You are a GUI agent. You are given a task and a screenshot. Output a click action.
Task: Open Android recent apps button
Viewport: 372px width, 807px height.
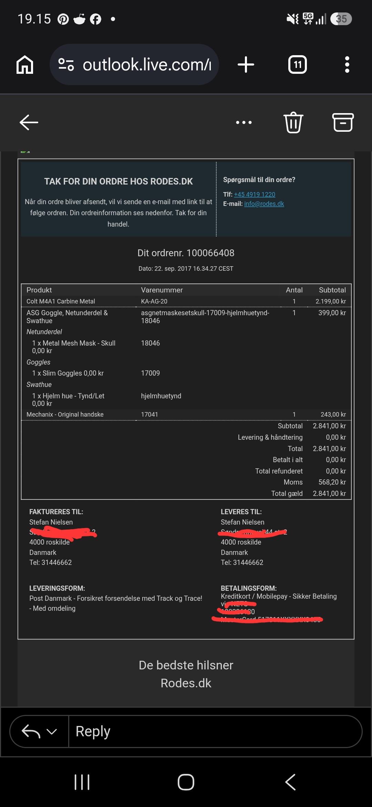[x=82, y=782]
